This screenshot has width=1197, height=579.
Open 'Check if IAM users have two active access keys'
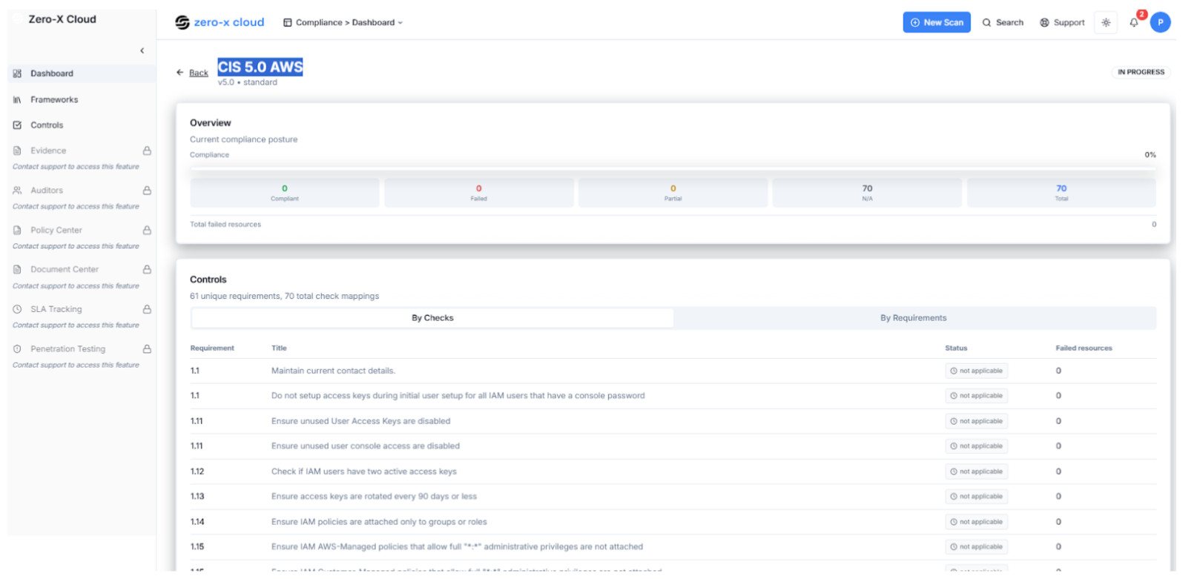pos(673,472)
